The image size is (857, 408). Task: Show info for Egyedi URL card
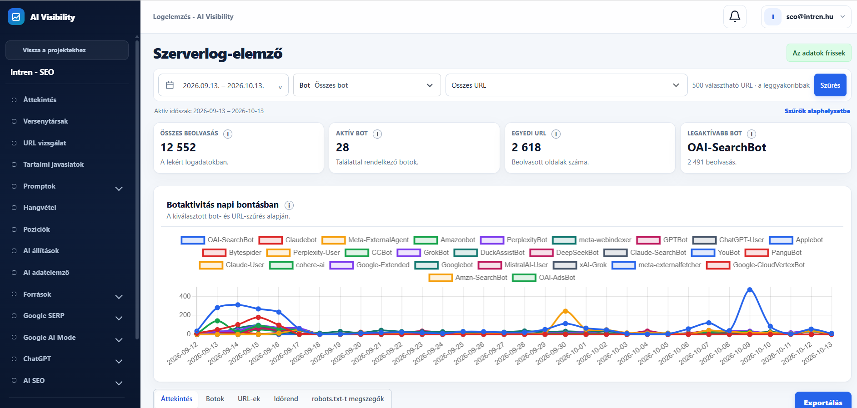click(556, 134)
